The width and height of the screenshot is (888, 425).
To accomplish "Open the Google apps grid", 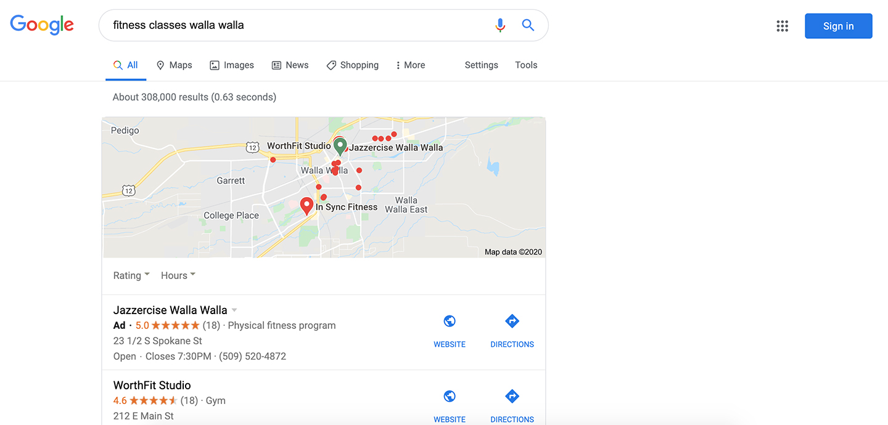I will click(x=782, y=26).
